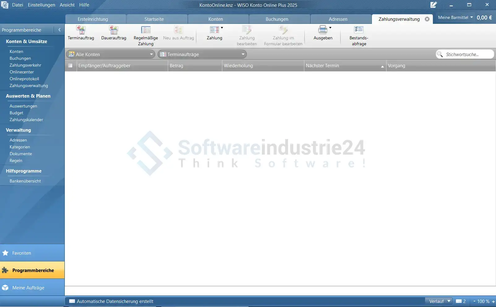
Task: Open the Bestandsabfrage tool
Action: pos(359,30)
